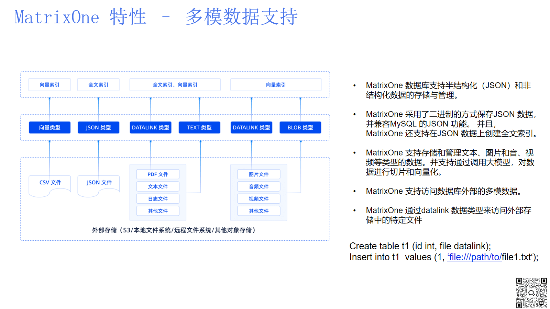Click the DATALINK 类型 box above 图片文件
Viewport: 550px width, 309px height.
(x=251, y=127)
